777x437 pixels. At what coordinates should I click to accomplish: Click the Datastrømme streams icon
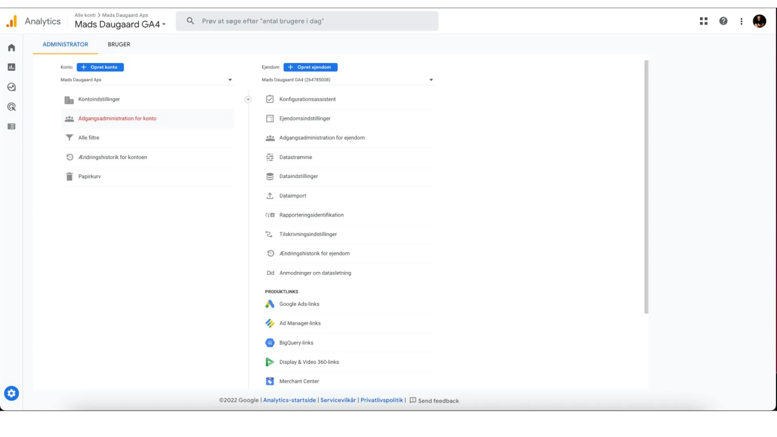270,157
